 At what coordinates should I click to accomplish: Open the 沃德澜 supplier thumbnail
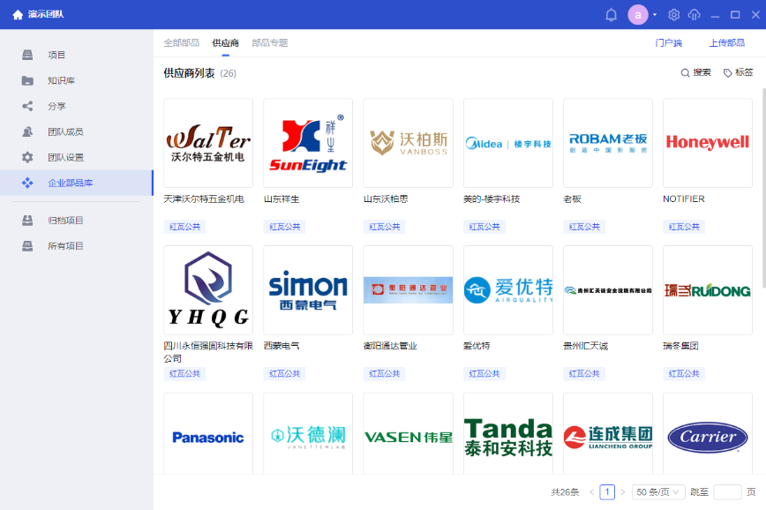click(x=308, y=434)
